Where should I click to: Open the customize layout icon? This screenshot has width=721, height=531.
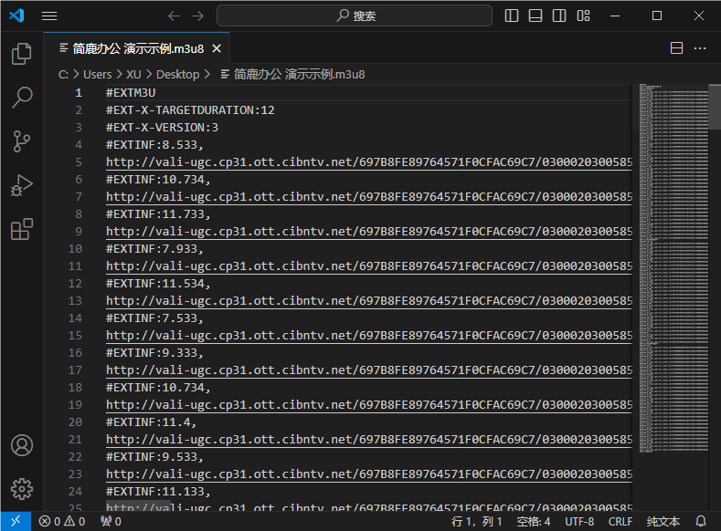(x=583, y=16)
